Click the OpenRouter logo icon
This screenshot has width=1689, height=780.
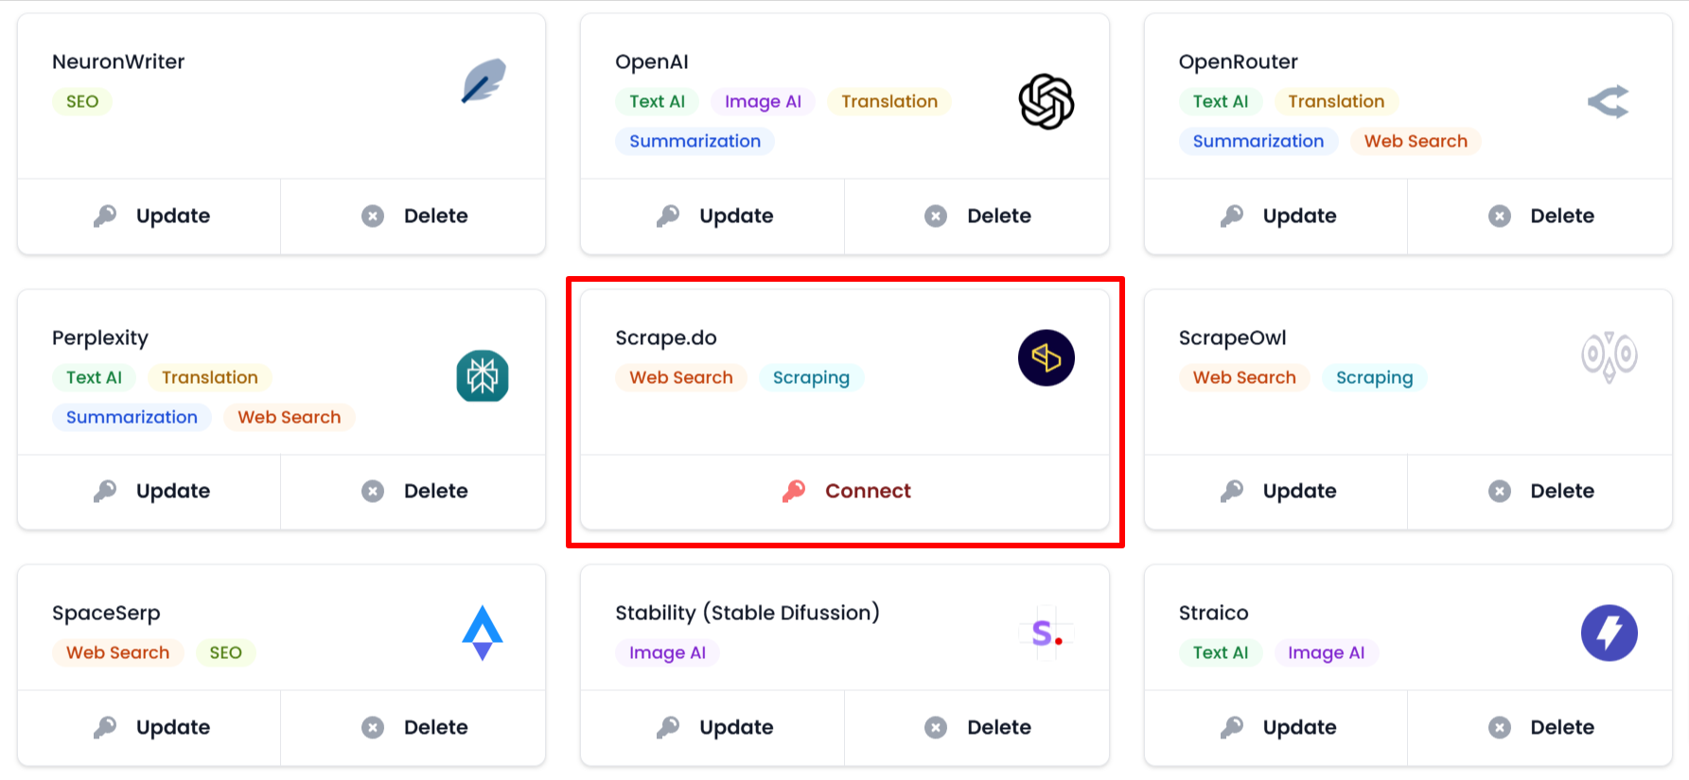(1608, 102)
